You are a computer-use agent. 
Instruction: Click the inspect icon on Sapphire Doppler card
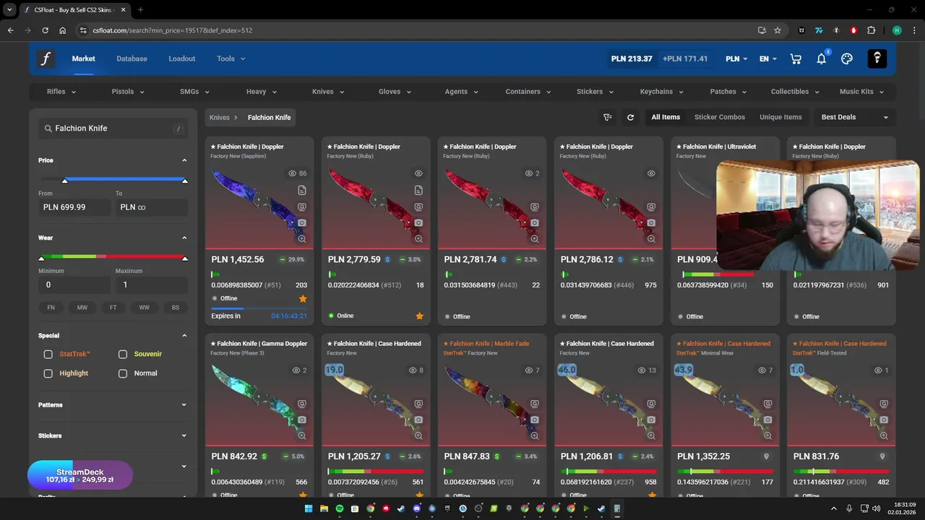point(302,207)
